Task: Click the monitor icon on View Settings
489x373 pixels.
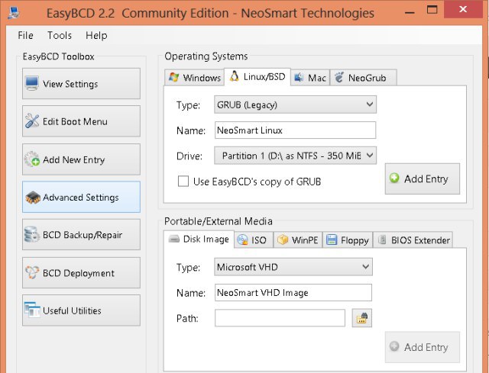Action: pyautogui.click(x=32, y=83)
